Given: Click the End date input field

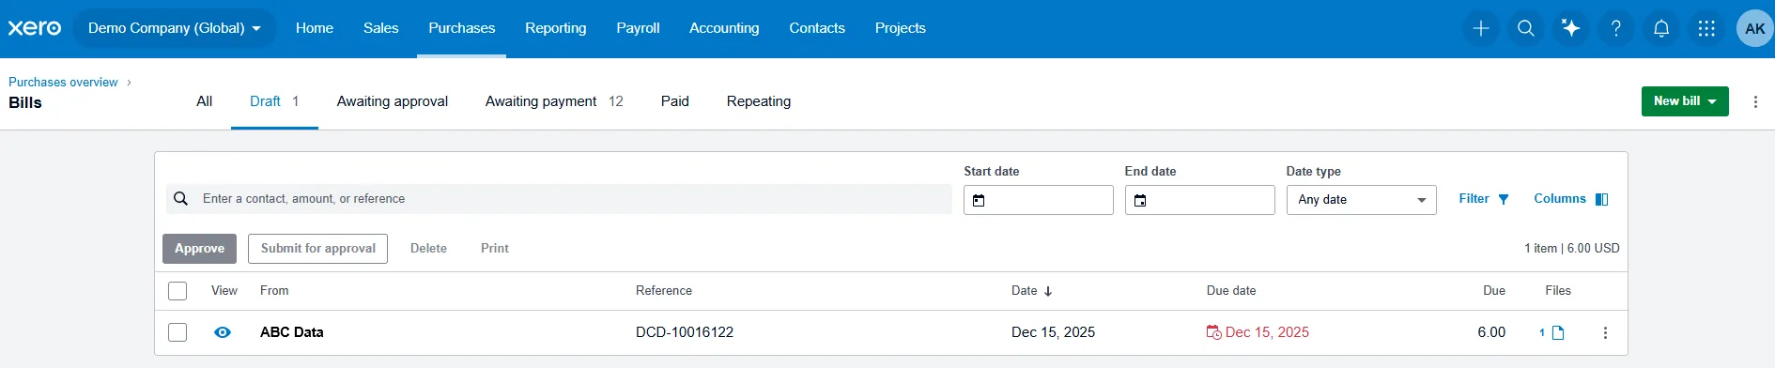Looking at the screenshot, I should 1200,200.
